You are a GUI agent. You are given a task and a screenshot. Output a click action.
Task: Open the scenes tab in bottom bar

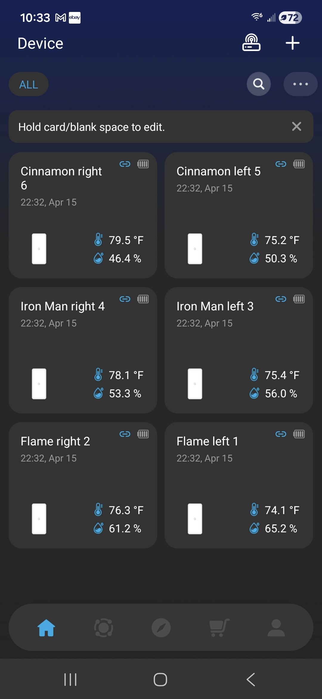[x=103, y=628]
